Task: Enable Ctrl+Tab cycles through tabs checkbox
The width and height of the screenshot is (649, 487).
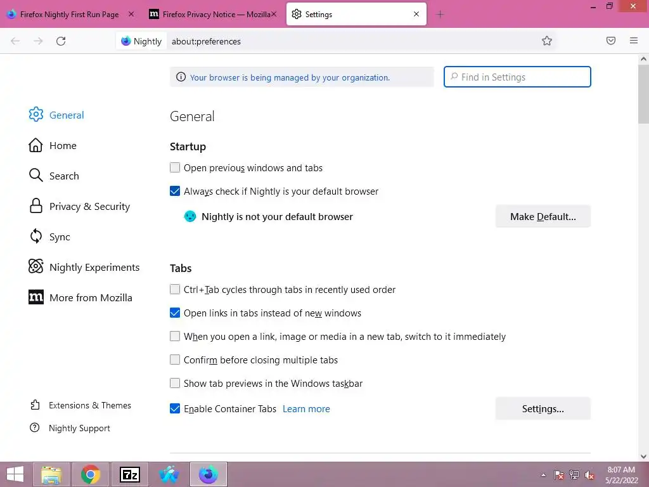Action: point(175,289)
